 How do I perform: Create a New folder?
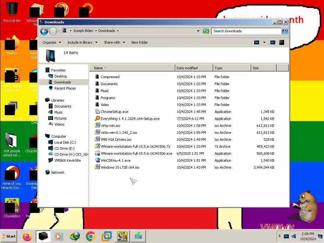coord(140,42)
